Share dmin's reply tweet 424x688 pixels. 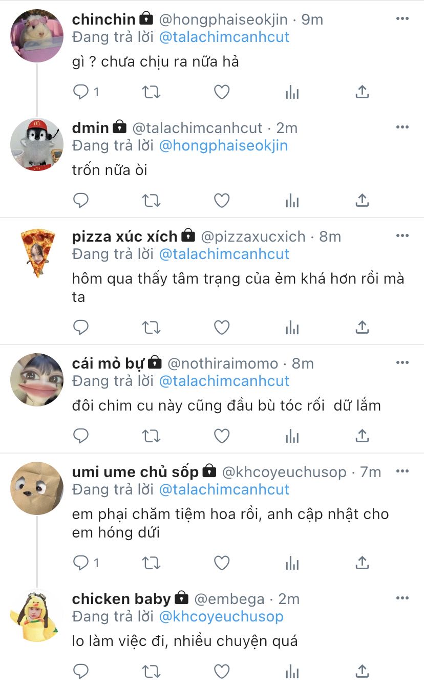click(362, 201)
